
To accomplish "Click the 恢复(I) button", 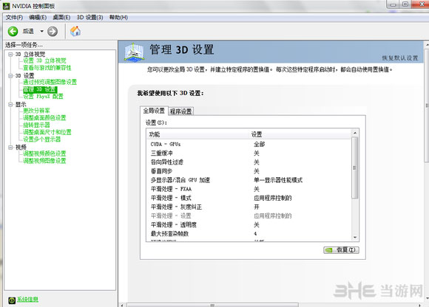I will point(341,250).
